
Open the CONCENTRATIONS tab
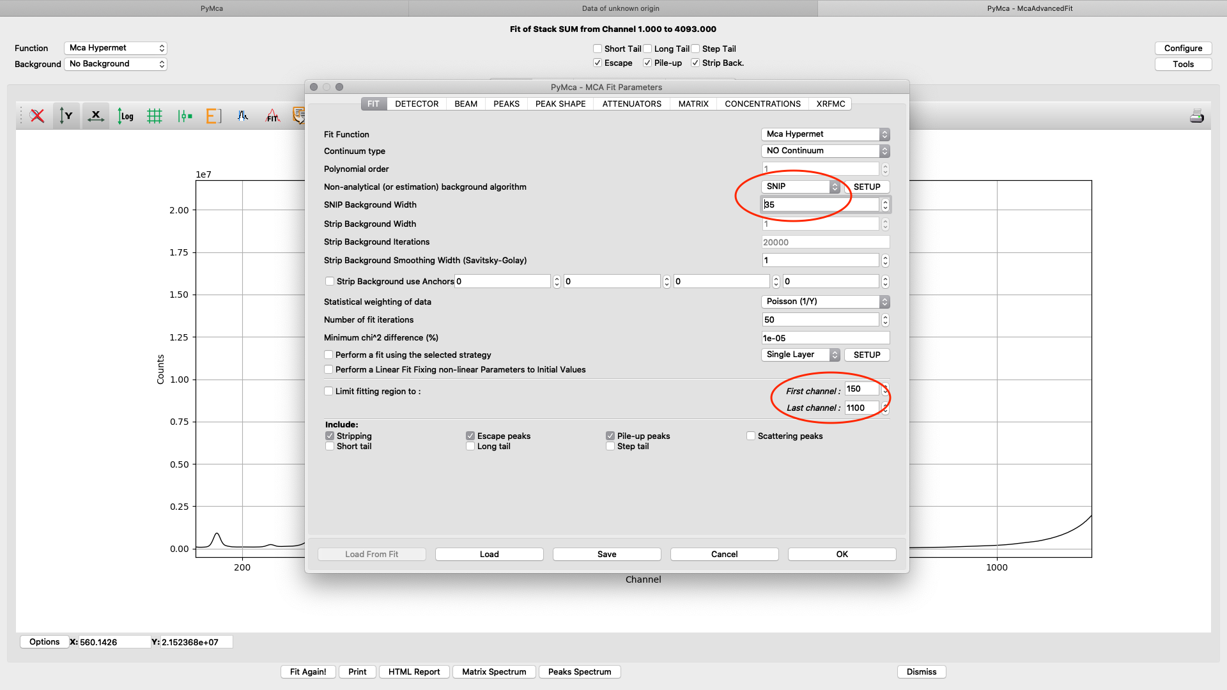tap(762, 103)
